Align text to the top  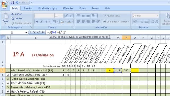(x=78, y=15)
